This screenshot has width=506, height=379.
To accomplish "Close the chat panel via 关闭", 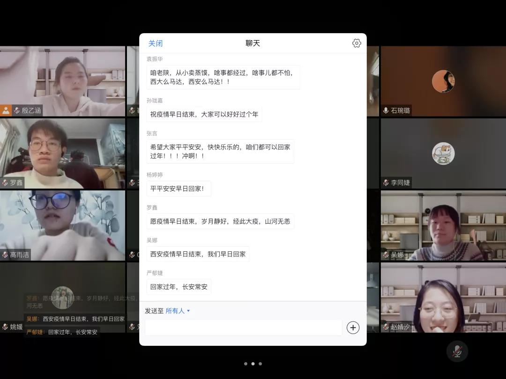I will coord(156,44).
